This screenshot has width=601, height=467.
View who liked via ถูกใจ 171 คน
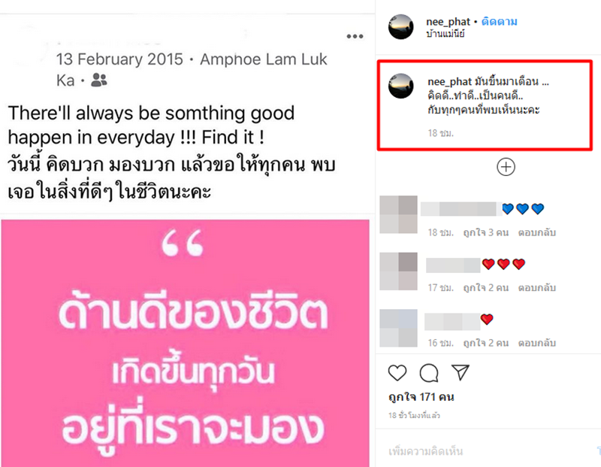(x=421, y=397)
